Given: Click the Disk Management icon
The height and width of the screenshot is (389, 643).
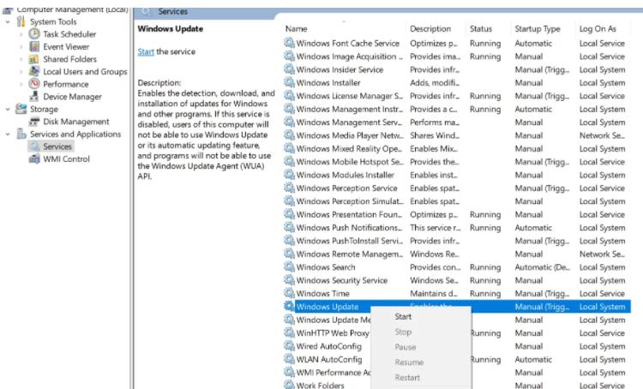Looking at the screenshot, I should (x=34, y=122).
